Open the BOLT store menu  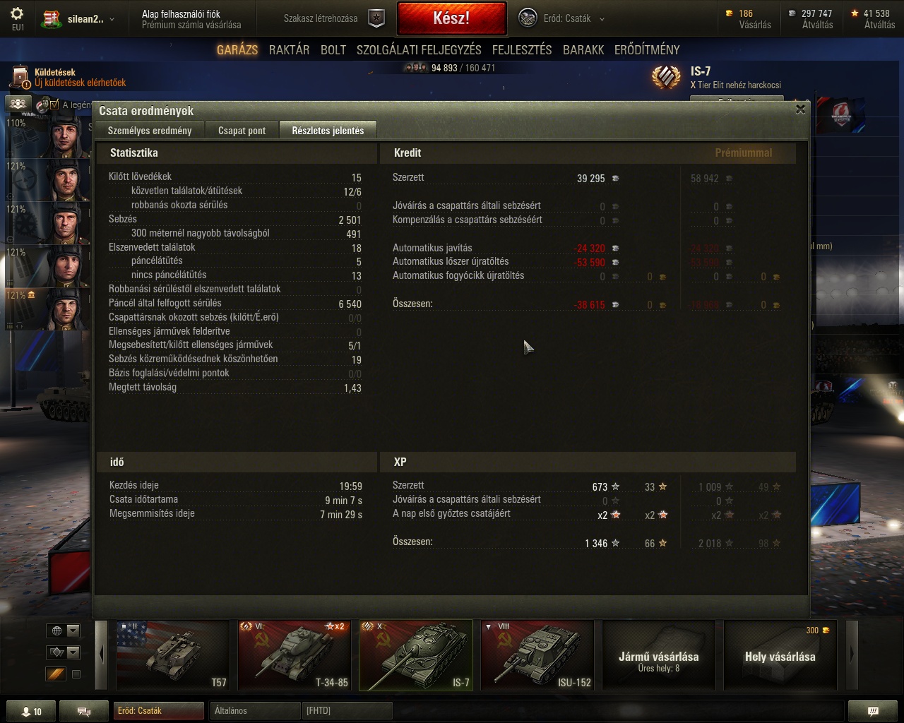point(333,49)
